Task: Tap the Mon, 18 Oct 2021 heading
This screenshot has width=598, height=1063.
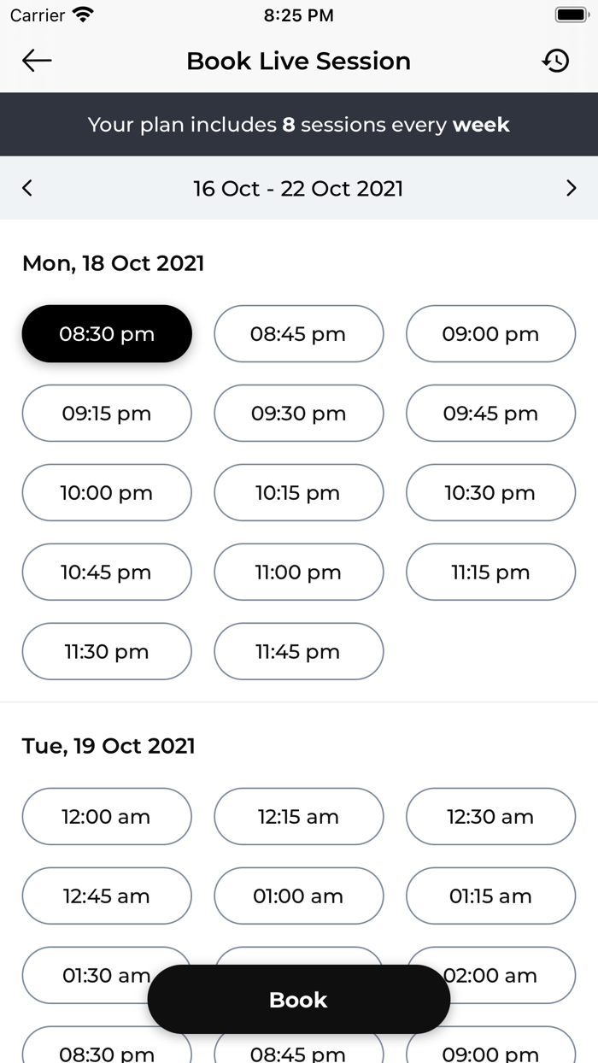Action: tap(113, 263)
